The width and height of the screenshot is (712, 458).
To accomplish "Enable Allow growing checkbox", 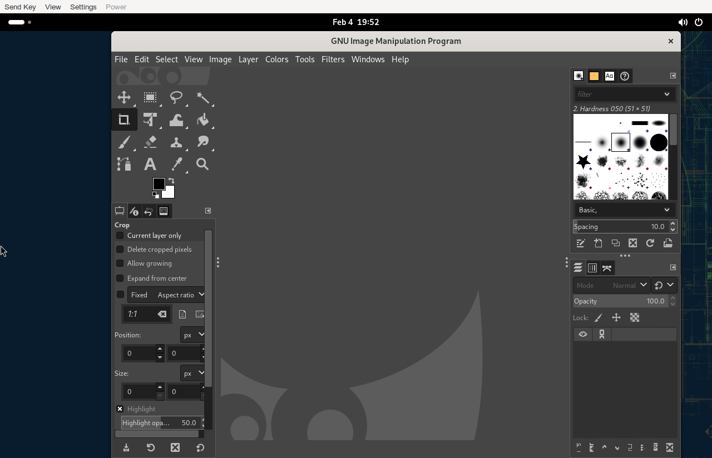I will tap(120, 263).
